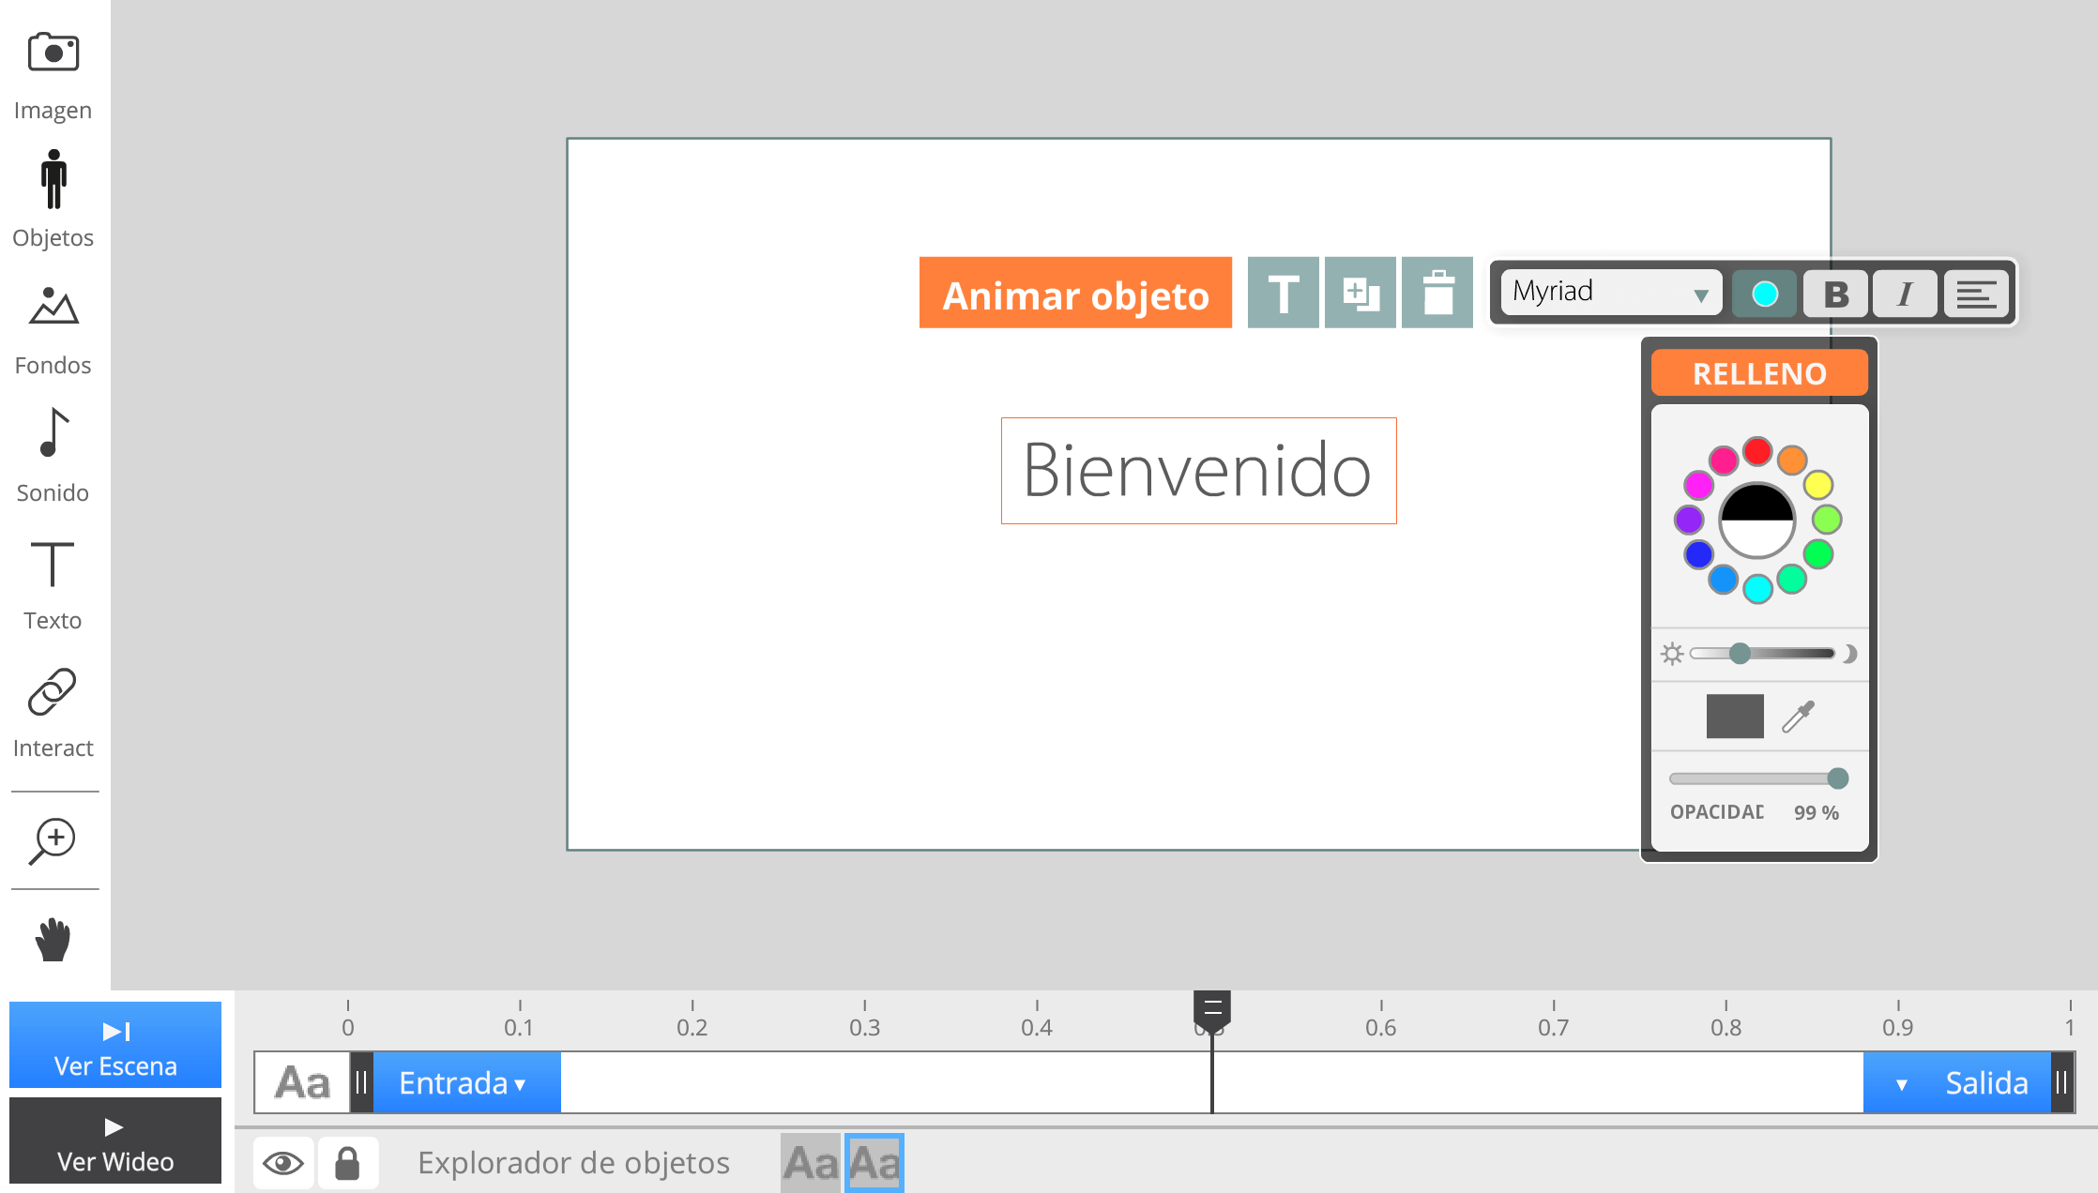
Task: Select the Sonido music note icon
Action: (53, 433)
